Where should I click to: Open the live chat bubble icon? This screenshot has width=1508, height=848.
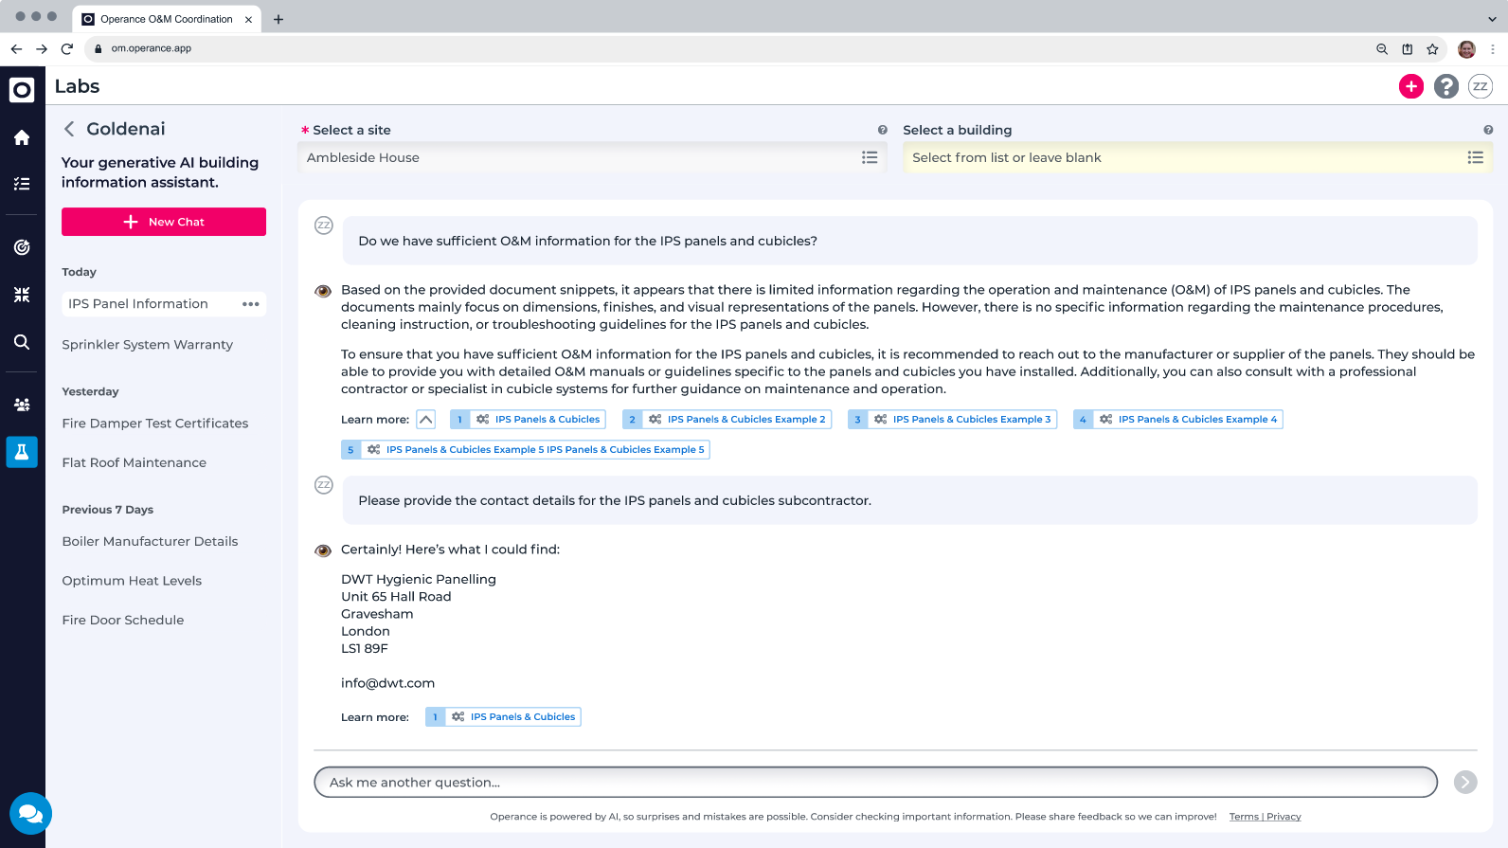click(30, 813)
